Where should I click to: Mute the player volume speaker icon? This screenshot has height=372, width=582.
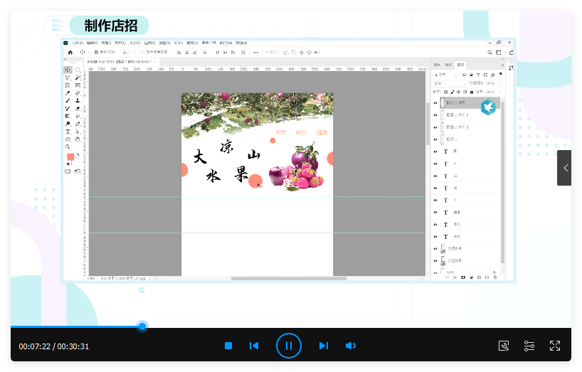[x=350, y=346]
